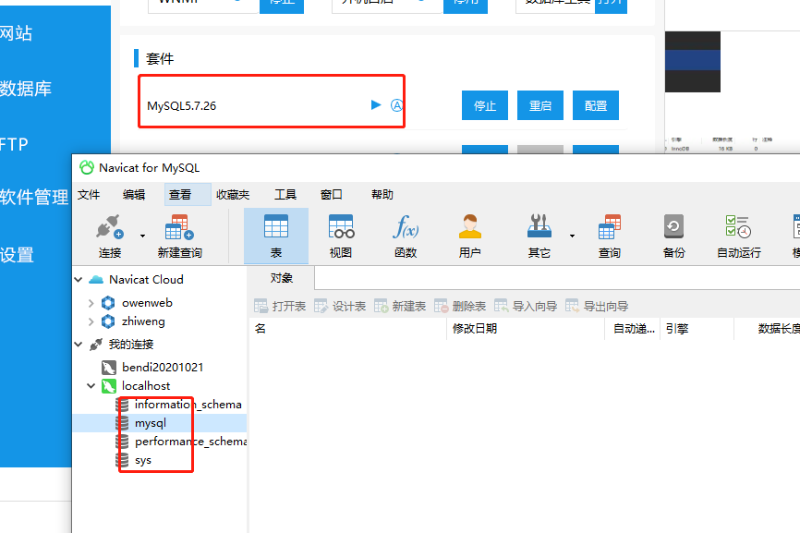Open the 窗口 menu

tap(331, 194)
